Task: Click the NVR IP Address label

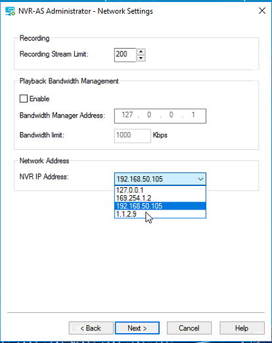Action: point(44,177)
